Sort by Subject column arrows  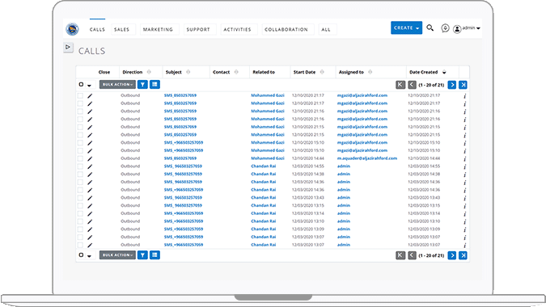pos(188,72)
